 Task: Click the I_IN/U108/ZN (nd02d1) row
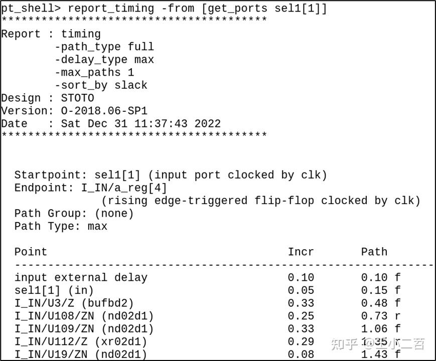pos(84,316)
